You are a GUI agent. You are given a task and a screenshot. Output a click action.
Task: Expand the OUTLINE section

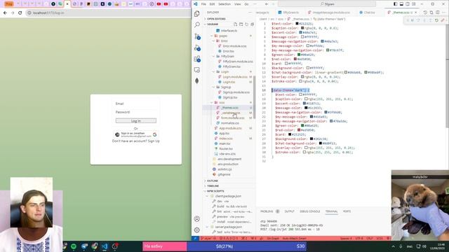[213, 181]
